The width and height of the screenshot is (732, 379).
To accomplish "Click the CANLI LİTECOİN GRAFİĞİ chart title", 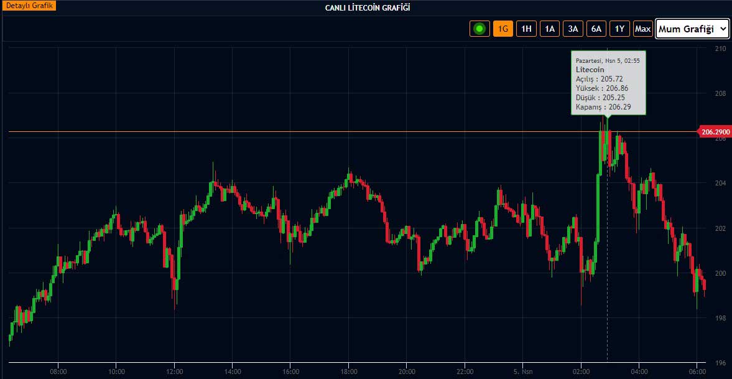I will 368,7.
